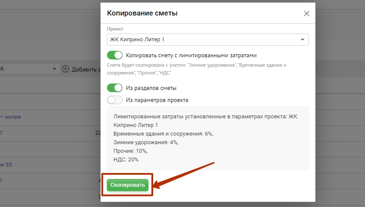This screenshot has width=365, height=207.
Task: Open the estimate link ending in копия
Action: pos(10,117)
